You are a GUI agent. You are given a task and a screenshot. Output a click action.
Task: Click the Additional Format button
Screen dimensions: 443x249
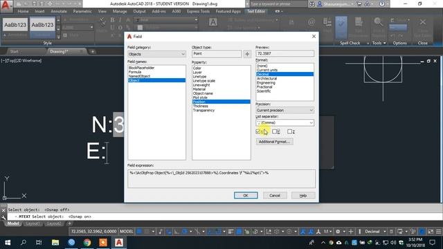274,142
